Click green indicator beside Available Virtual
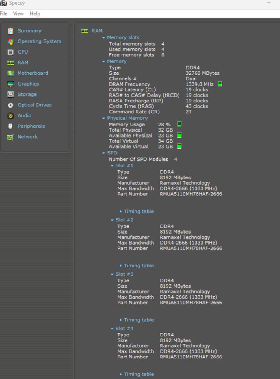The height and width of the screenshot is (379, 280). point(179,146)
